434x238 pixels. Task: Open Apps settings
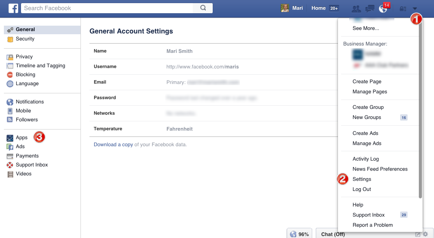[x=22, y=138]
